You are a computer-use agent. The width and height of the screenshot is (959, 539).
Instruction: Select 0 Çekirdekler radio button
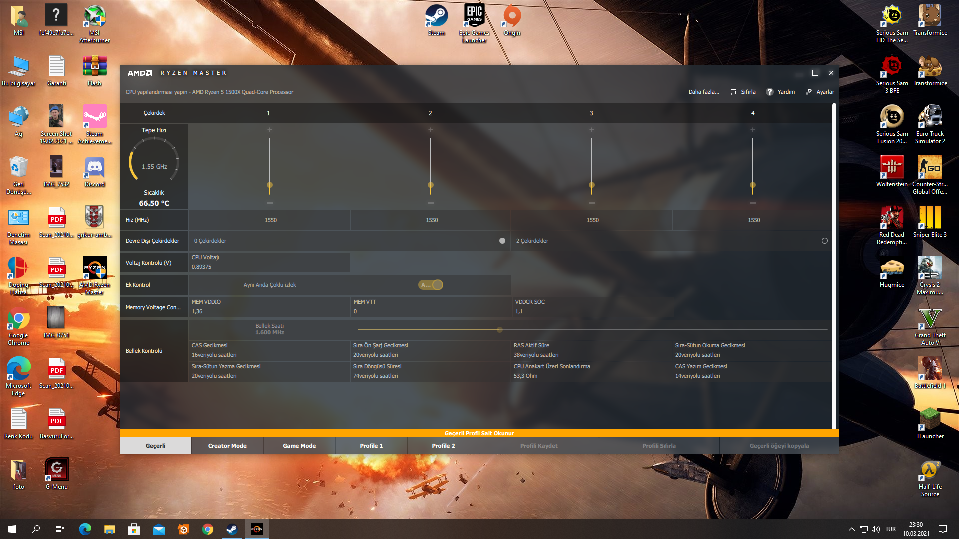coord(502,241)
